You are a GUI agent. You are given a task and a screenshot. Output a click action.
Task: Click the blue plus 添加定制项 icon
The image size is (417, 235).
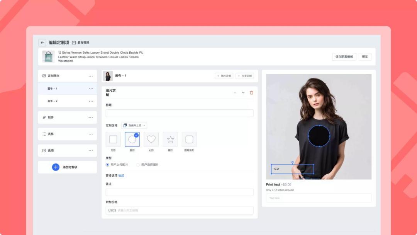click(x=56, y=167)
